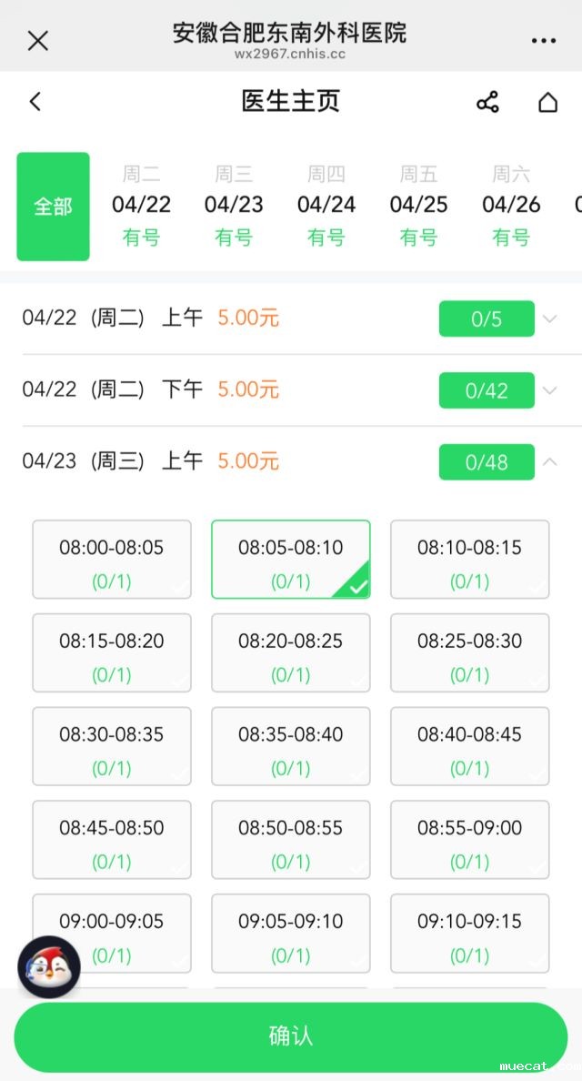Tap the 0/5 availability badge

(x=487, y=319)
